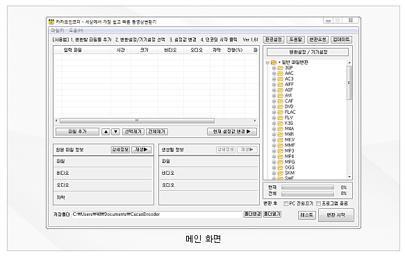405x256 pixels.
Task: Click the FLV folder icon
Action: [x=281, y=118]
